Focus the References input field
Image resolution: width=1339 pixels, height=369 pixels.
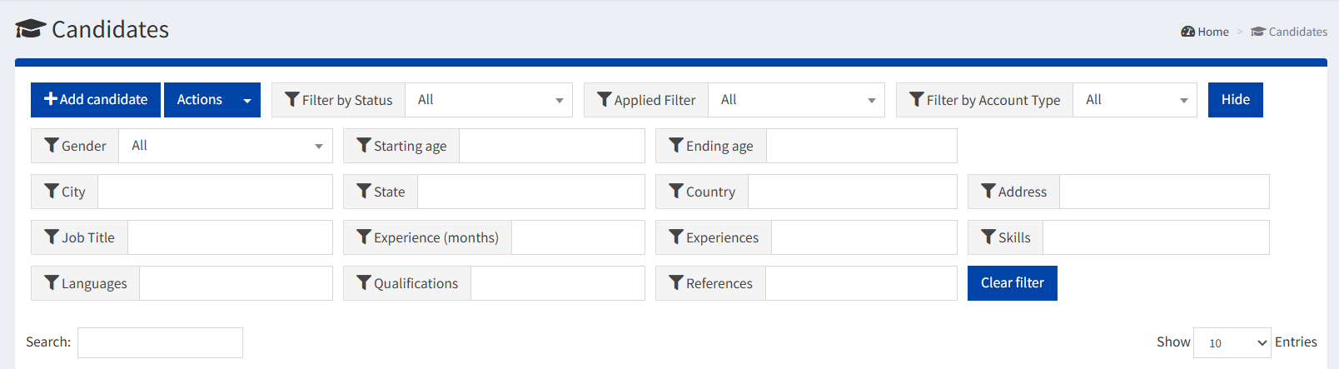862,283
